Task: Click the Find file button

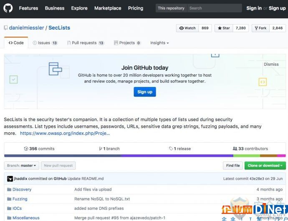Action: 233,166
